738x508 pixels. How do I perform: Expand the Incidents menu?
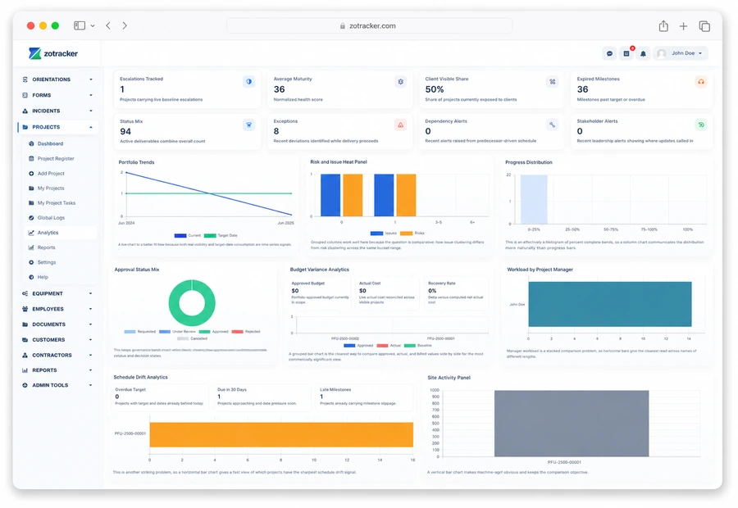click(x=58, y=111)
